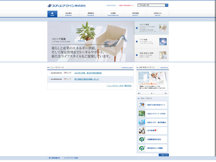Click the Google search magnifier icon
This screenshot has height=162, width=216.
coord(167,5)
